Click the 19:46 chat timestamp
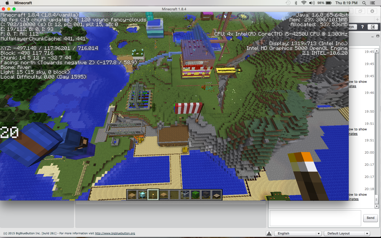Image resolution: width=381 pixels, height=238 pixels. point(369,93)
